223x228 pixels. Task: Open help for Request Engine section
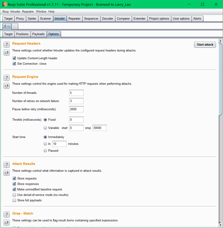pyautogui.click(x=6, y=77)
